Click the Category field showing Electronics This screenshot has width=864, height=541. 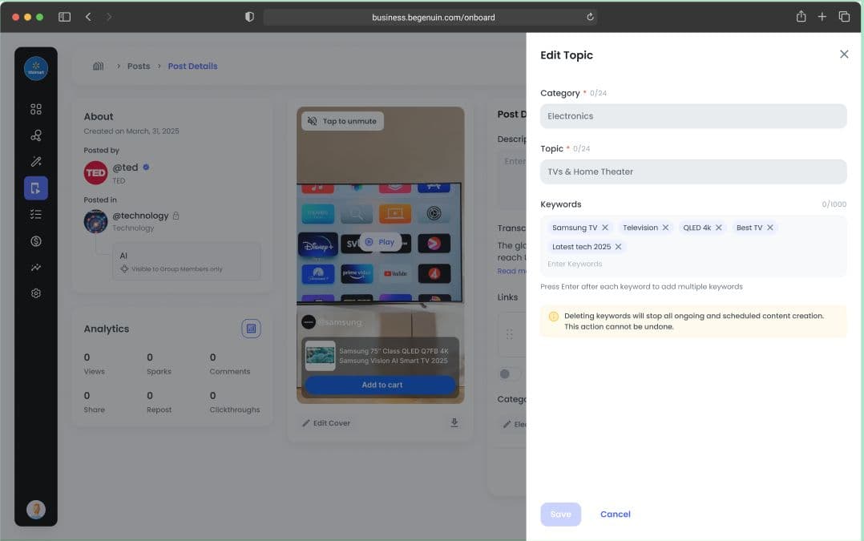[693, 116]
